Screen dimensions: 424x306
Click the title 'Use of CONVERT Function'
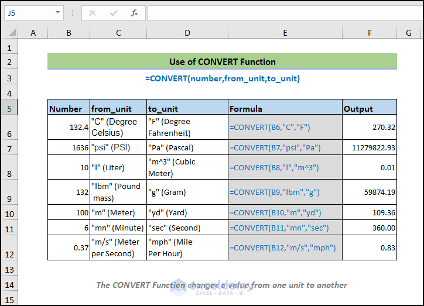(x=223, y=61)
